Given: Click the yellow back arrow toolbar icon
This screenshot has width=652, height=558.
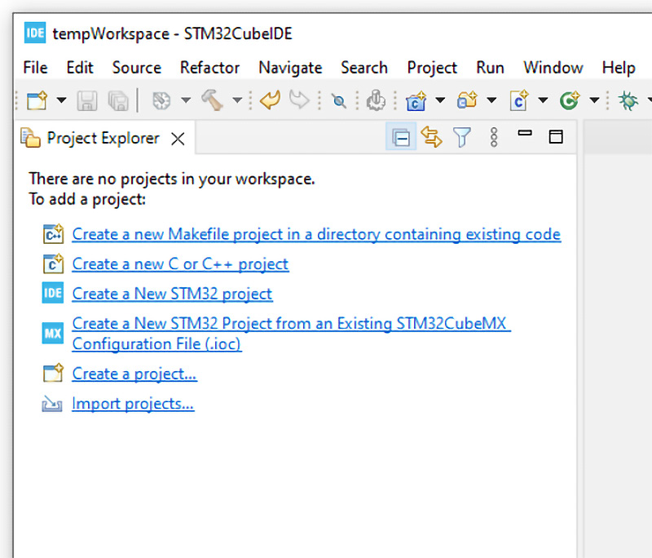Looking at the screenshot, I should pyautogui.click(x=271, y=100).
